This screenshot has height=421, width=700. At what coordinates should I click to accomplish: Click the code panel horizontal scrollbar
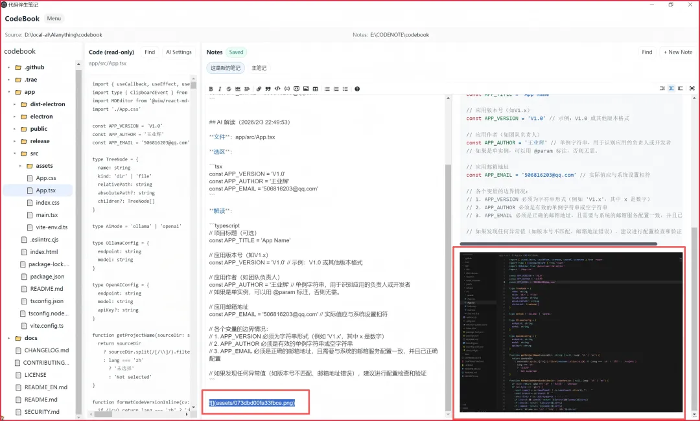pos(103,413)
